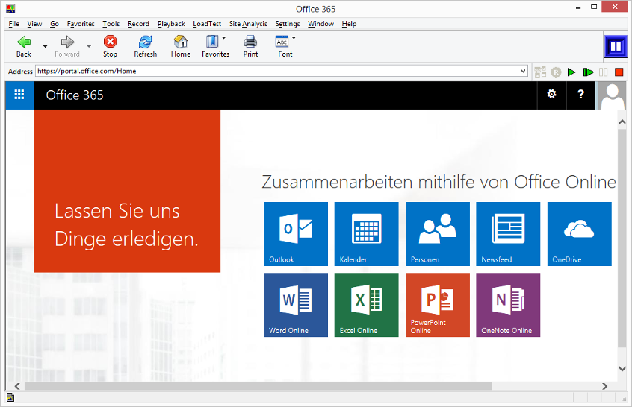The width and height of the screenshot is (632, 407).
Task: Open the View menu
Action: [34, 24]
